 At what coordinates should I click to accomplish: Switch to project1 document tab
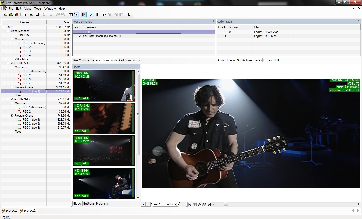coord(10,211)
